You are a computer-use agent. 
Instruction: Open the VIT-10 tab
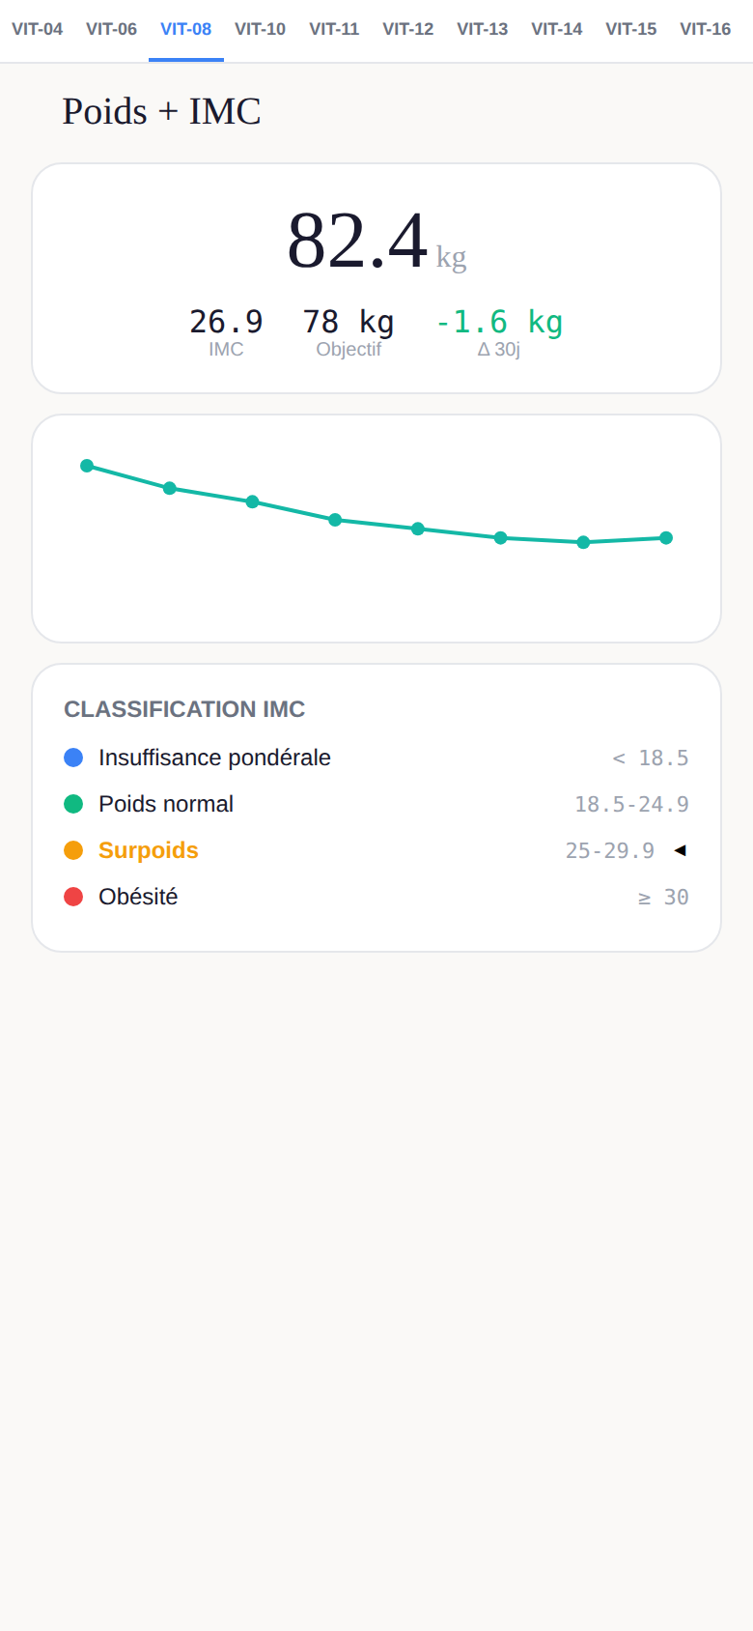click(x=260, y=30)
